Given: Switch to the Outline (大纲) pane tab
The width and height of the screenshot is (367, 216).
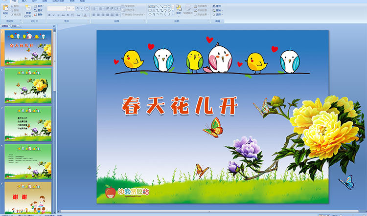Looking at the screenshot, I should [x=14, y=26].
